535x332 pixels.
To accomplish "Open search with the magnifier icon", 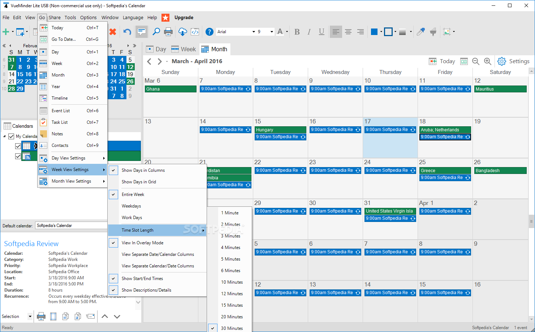I will pyautogui.click(x=156, y=32).
